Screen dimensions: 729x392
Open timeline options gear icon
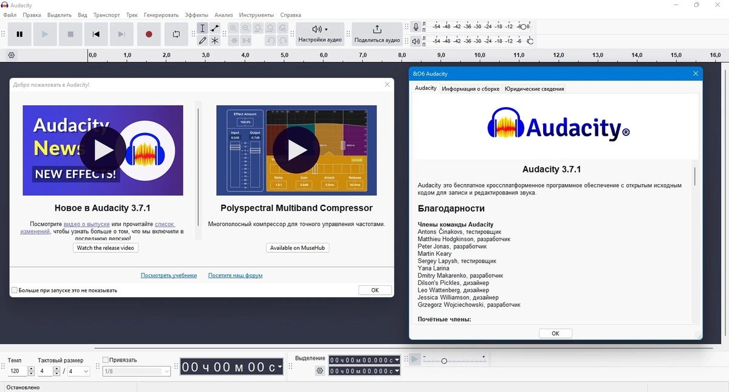11,55
